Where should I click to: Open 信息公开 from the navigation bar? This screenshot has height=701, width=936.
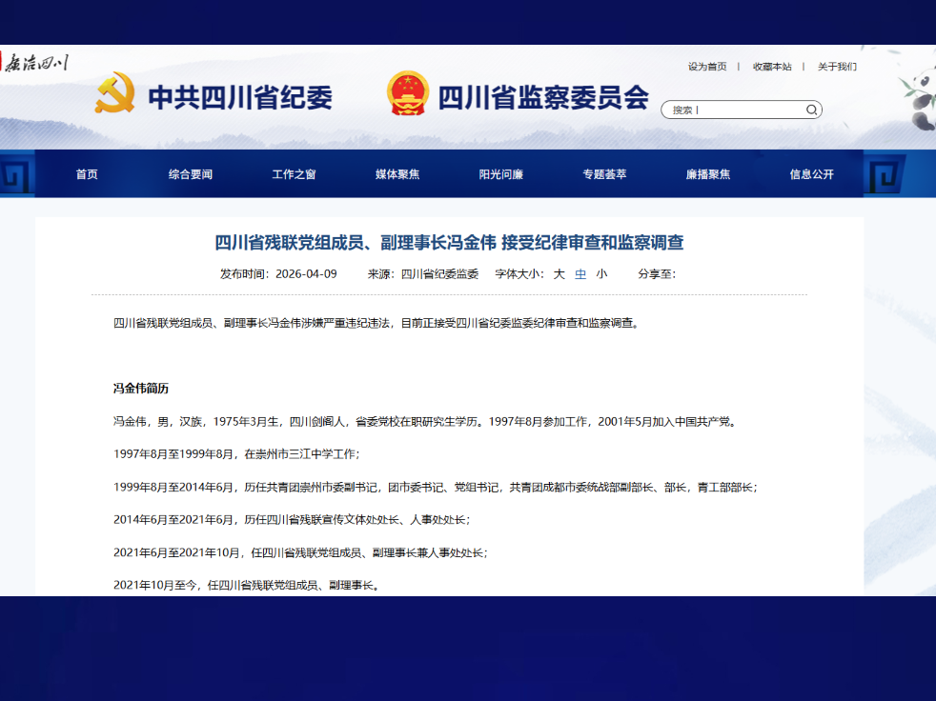pyautogui.click(x=811, y=174)
